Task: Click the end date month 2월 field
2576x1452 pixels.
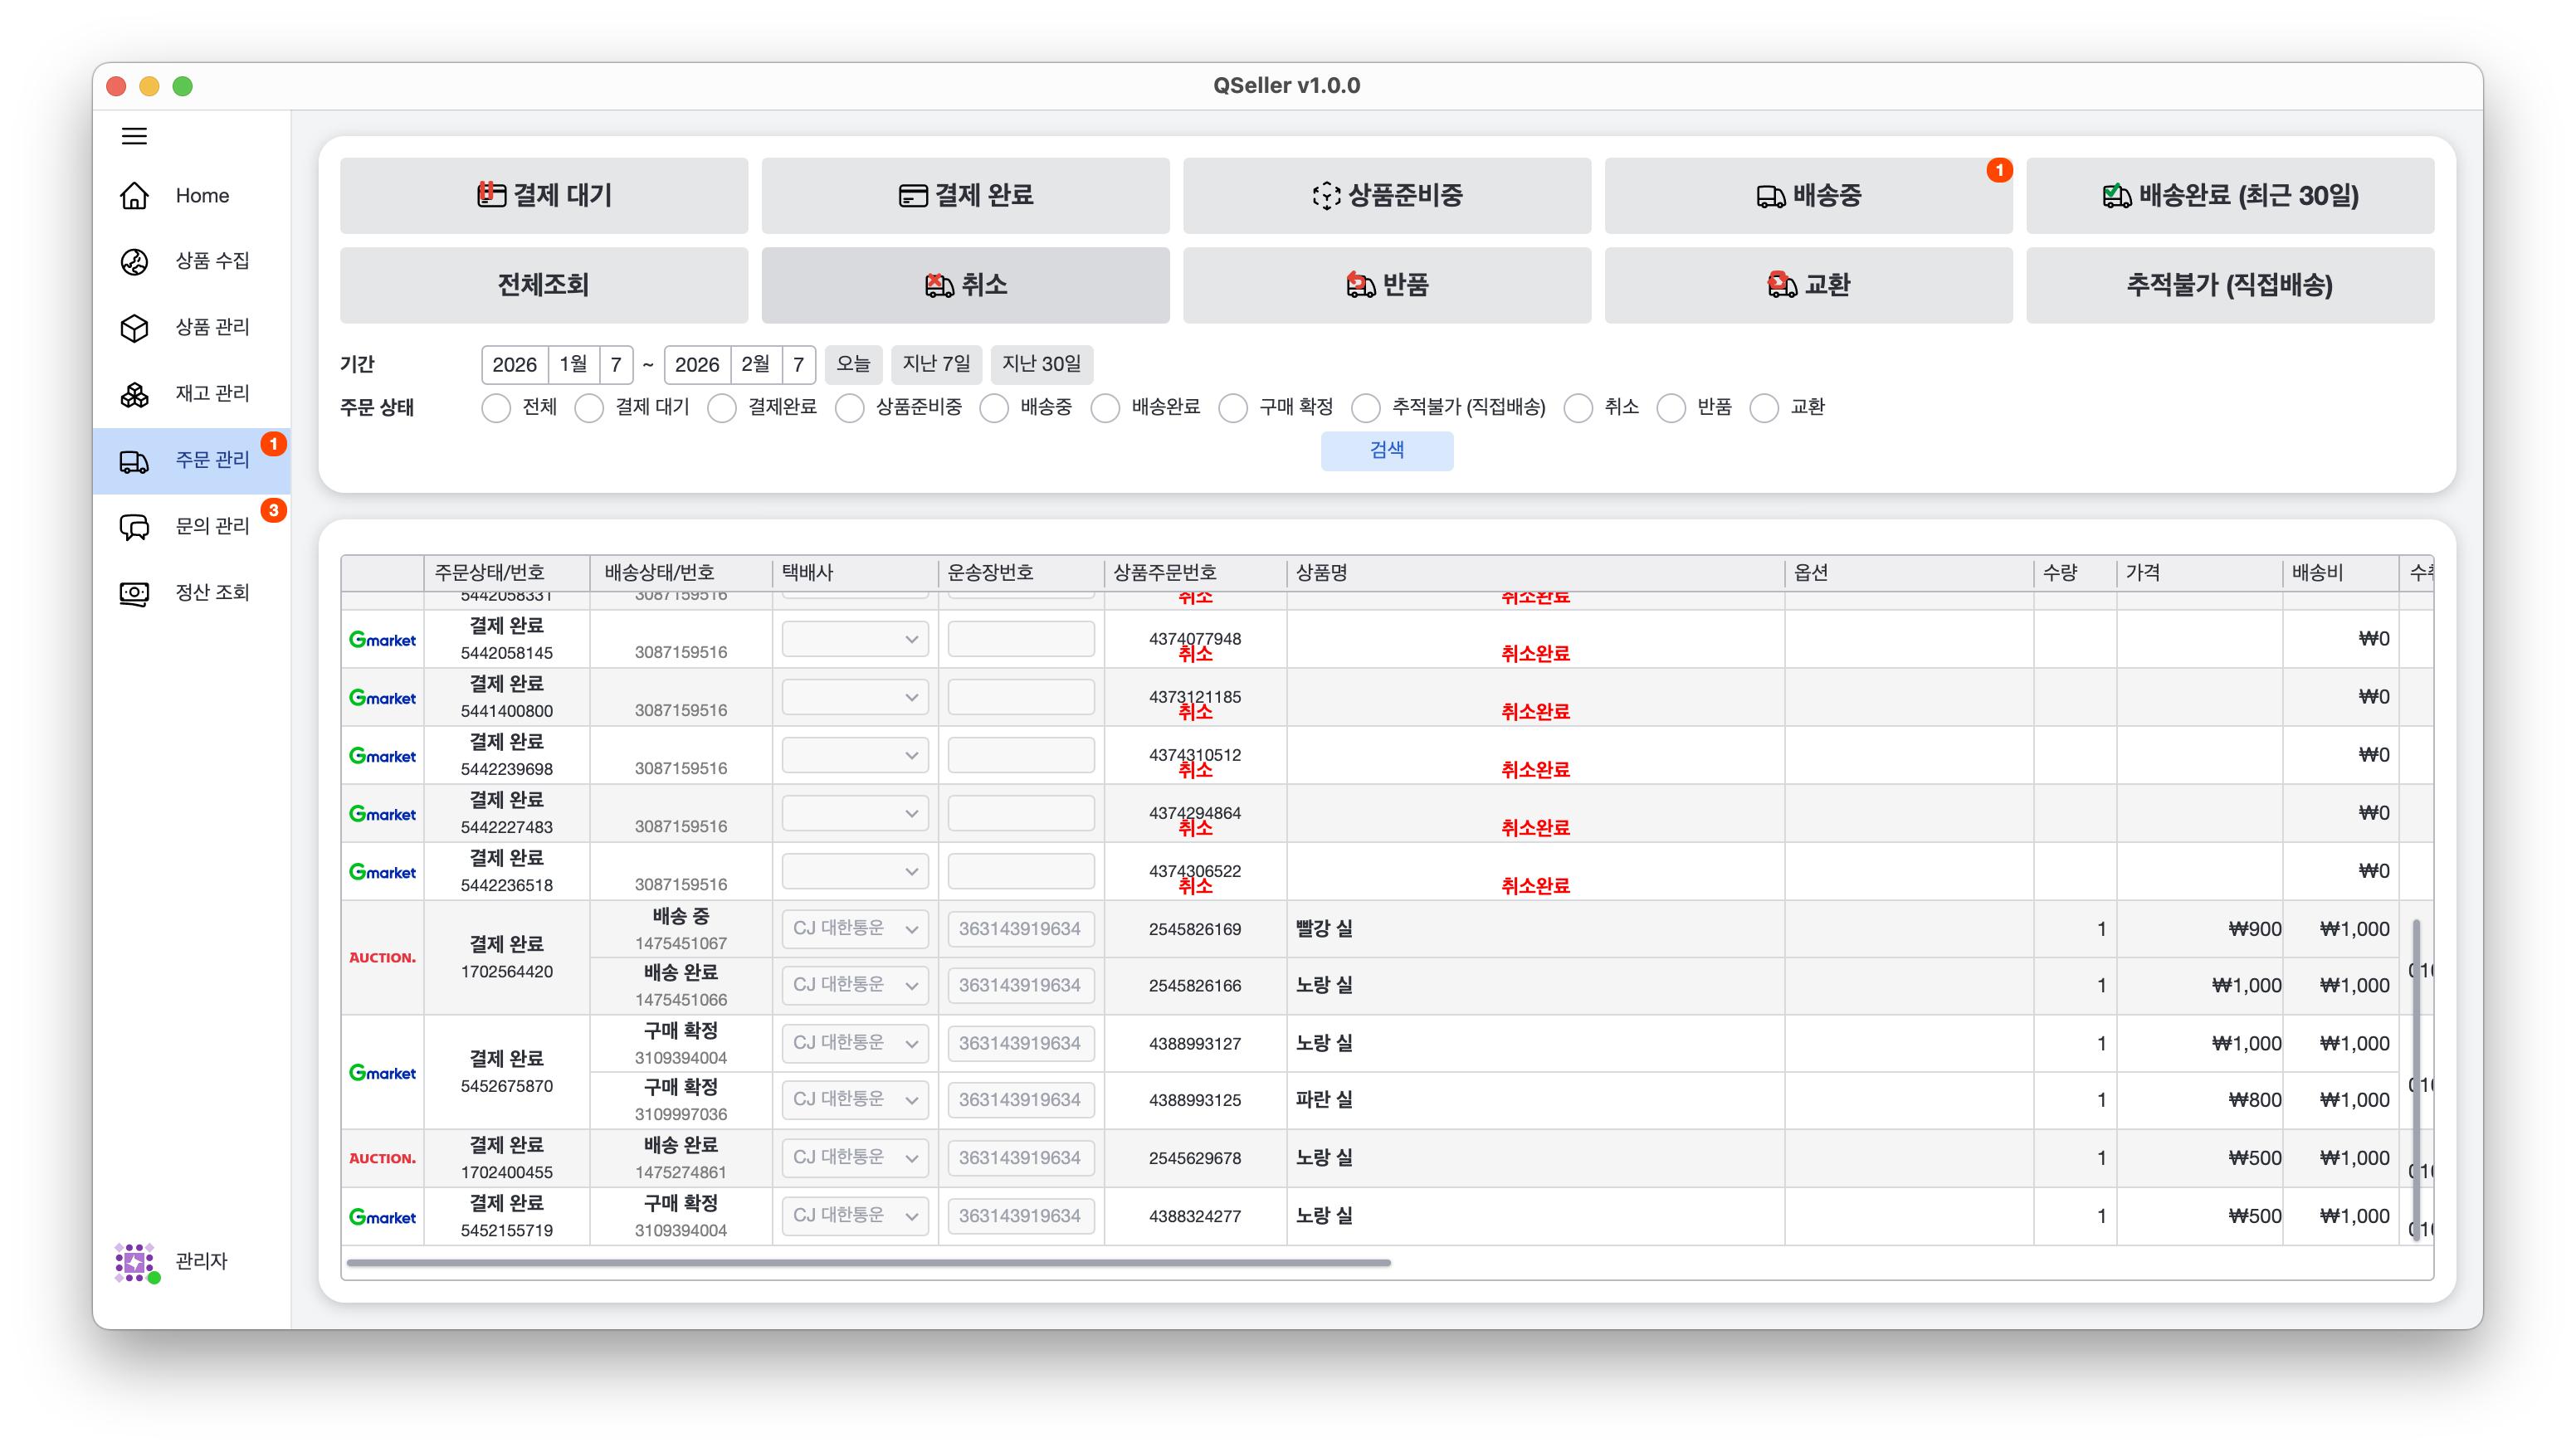Action: [756, 365]
